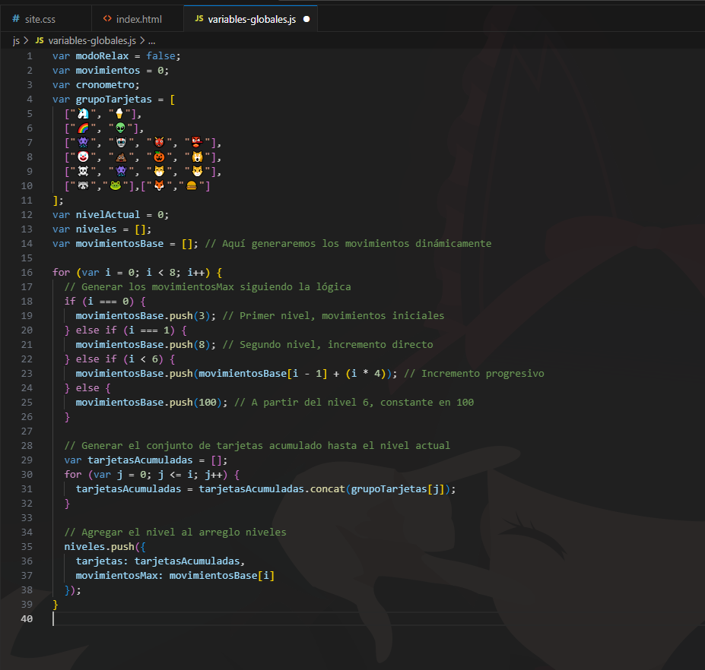Click the niveles.push call on line 35
The width and height of the screenshot is (705, 670).
coord(99,546)
